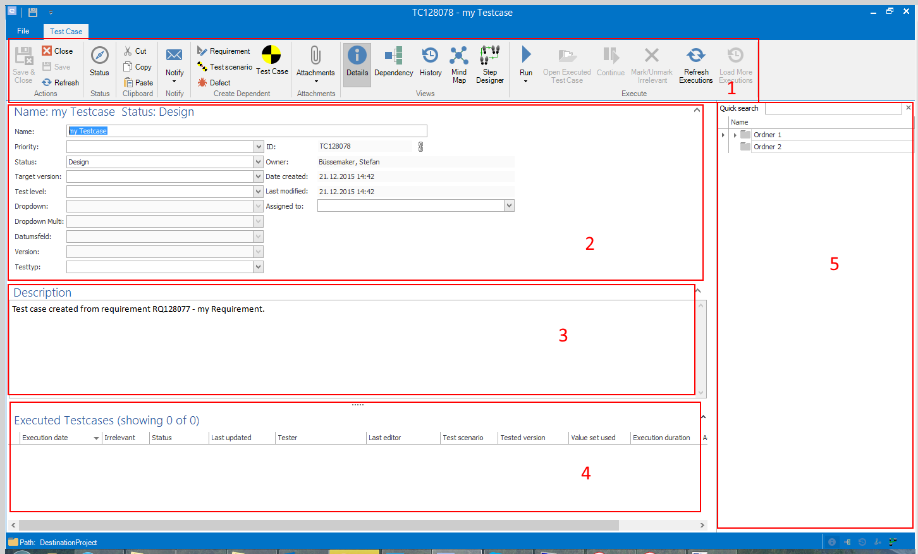Expand the Assigned to dropdown

(x=509, y=206)
